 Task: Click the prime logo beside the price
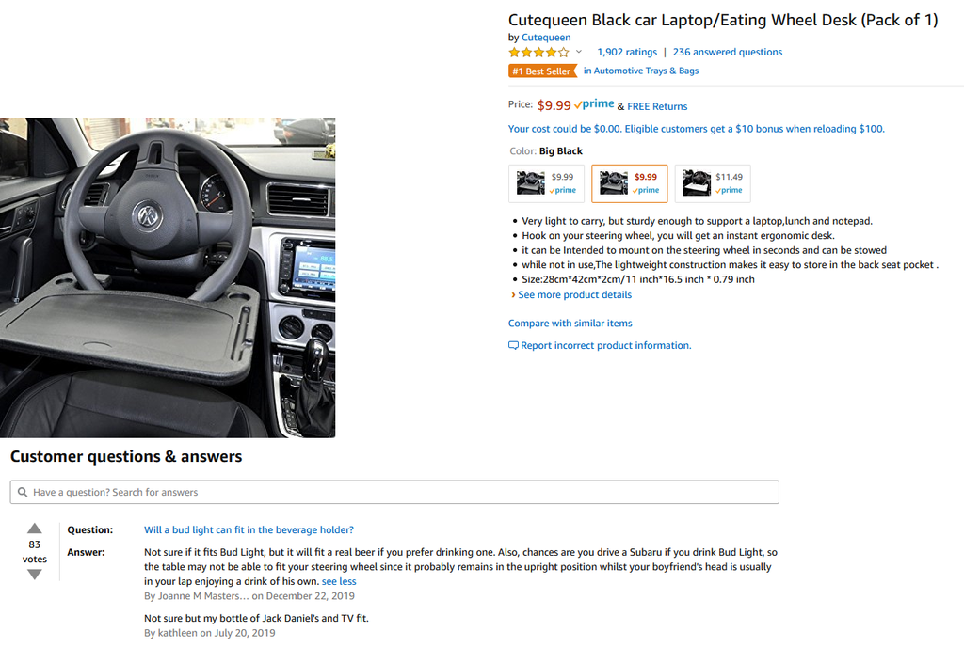click(594, 104)
